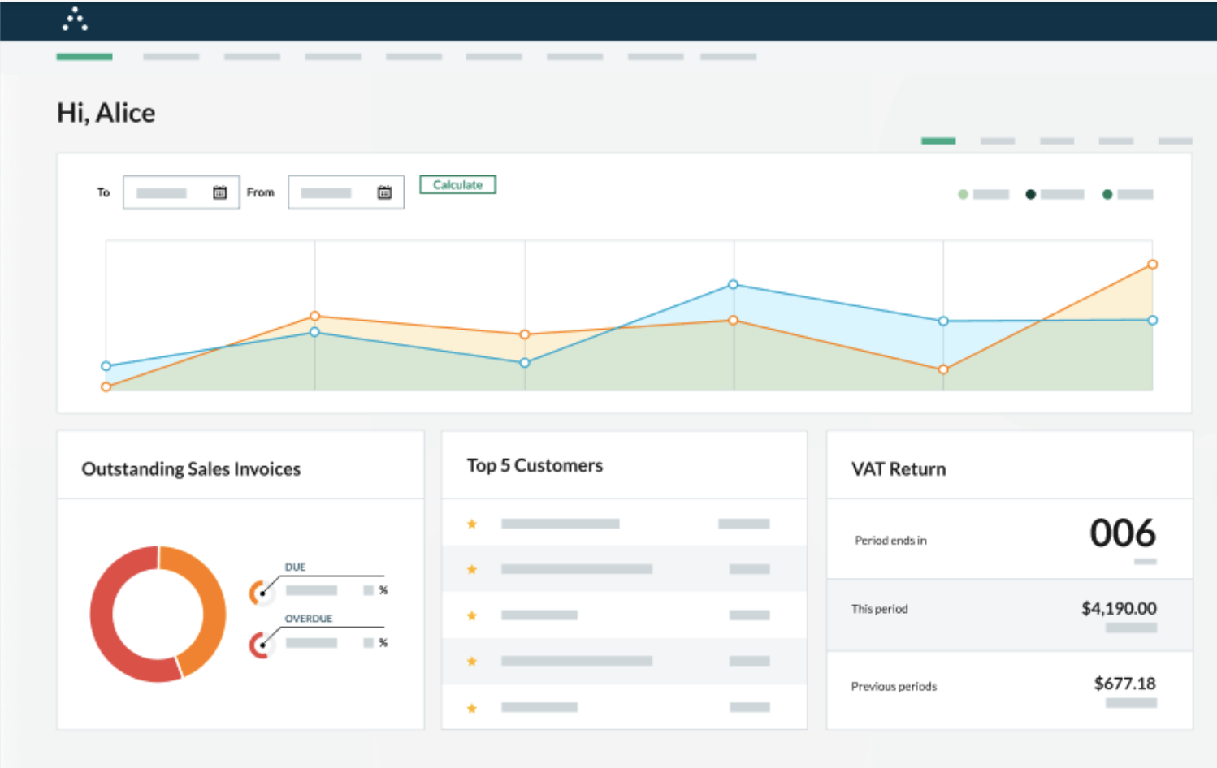1217x768 pixels.
Task: Click the Hi, Alice greeting
Action: click(106, 113)
